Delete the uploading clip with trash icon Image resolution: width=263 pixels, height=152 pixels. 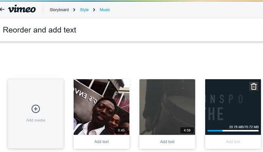[254, 87]
